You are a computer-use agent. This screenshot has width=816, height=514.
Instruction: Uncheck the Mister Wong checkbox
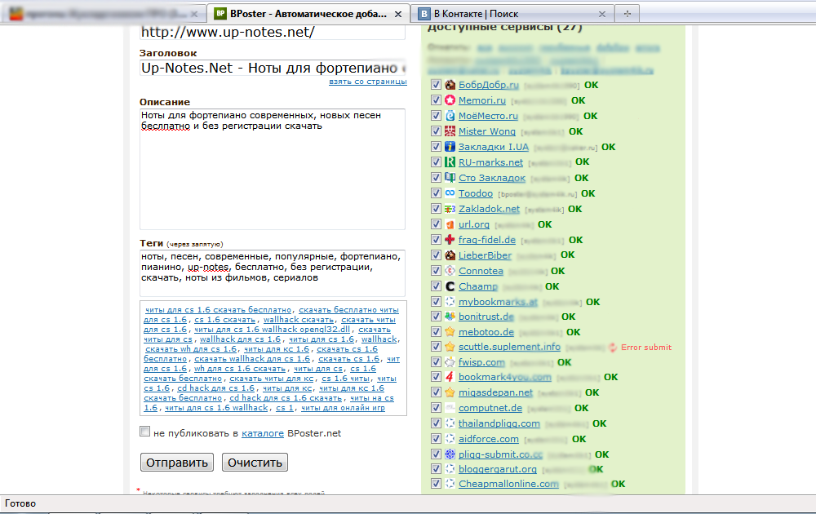pos(436,131)
